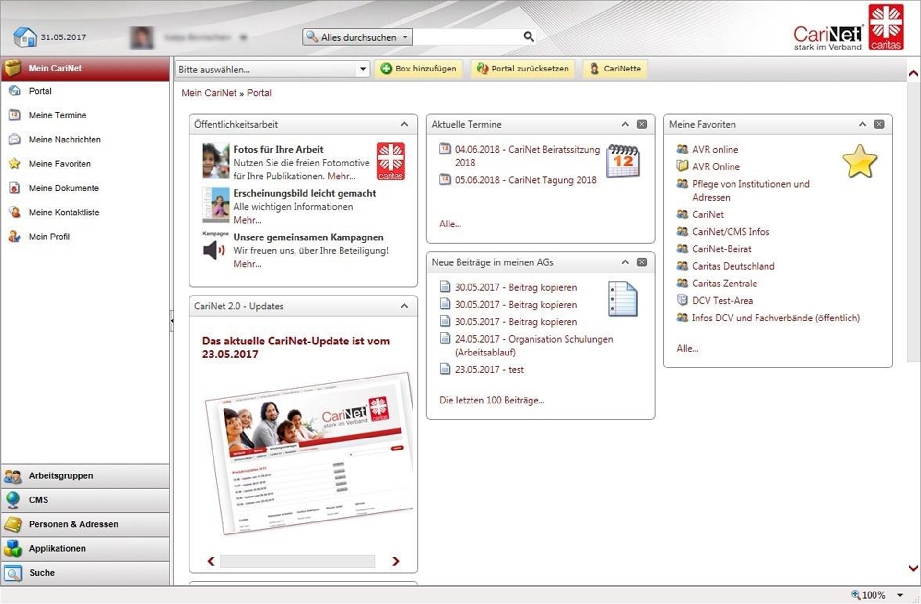Click the Alle link in Aktuelle Termine

[450, 224]
